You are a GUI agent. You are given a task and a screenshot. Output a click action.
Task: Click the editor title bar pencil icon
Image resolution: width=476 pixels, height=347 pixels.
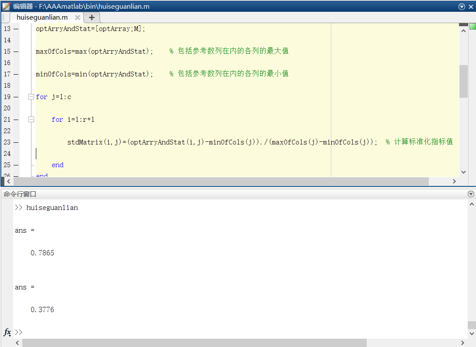pyautogui.click(x=6, y=6)
